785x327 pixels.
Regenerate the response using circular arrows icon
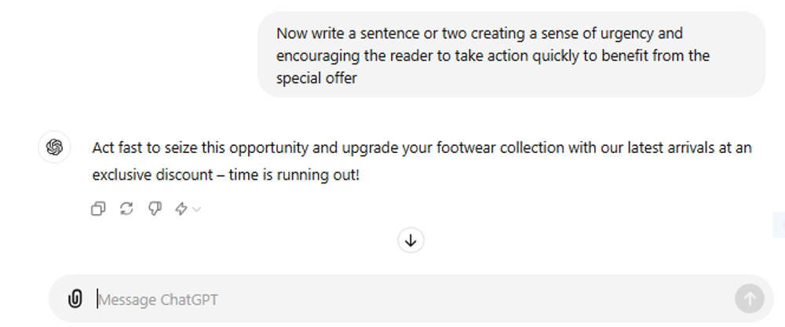pos(126,209)
